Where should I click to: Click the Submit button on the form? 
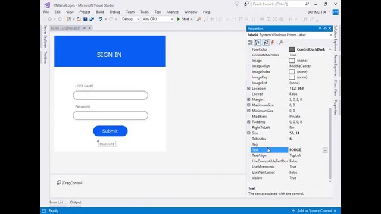110,131
